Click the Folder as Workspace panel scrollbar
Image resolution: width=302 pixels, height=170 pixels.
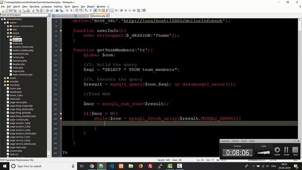click(x=49, y=87)
